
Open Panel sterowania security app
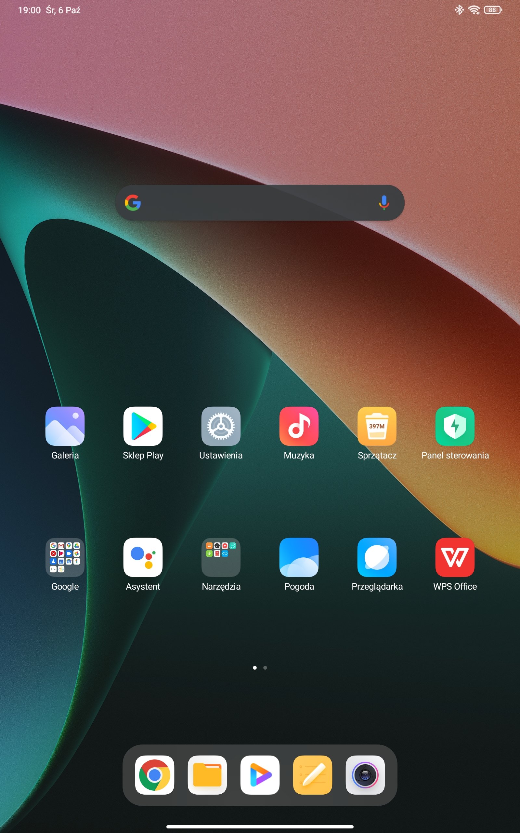455,426
